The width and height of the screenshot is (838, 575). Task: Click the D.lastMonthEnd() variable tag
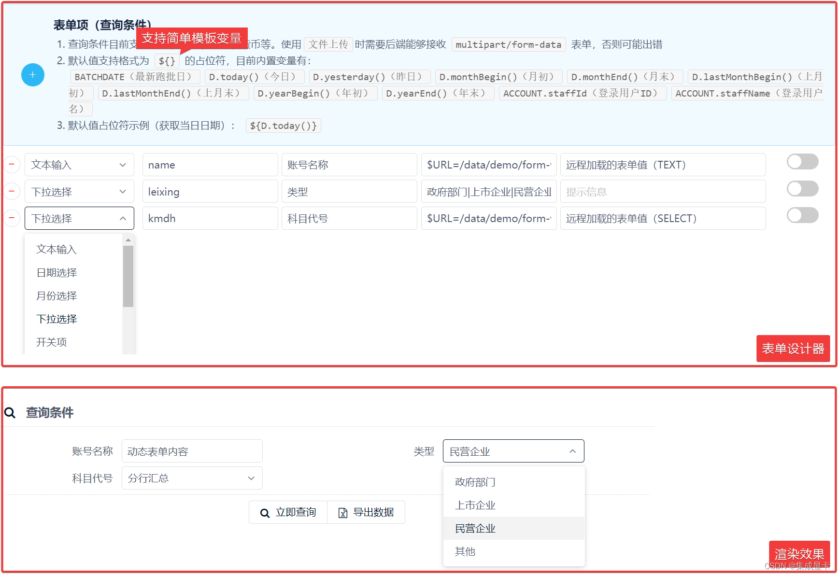(x=173, y=93)
